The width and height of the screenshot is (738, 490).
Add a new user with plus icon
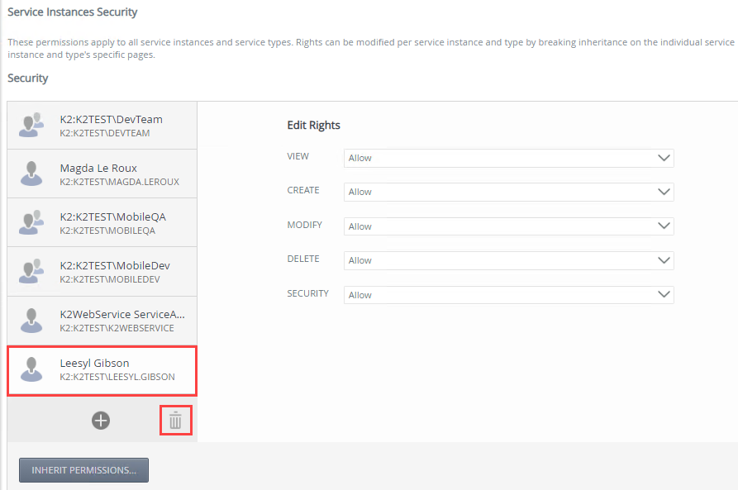(x=101, y=421)
